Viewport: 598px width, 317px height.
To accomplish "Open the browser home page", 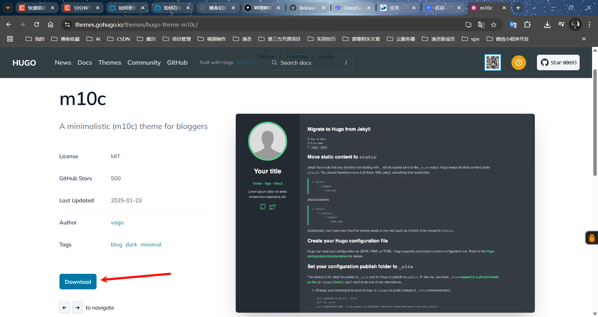I will (x=50, y=25).
